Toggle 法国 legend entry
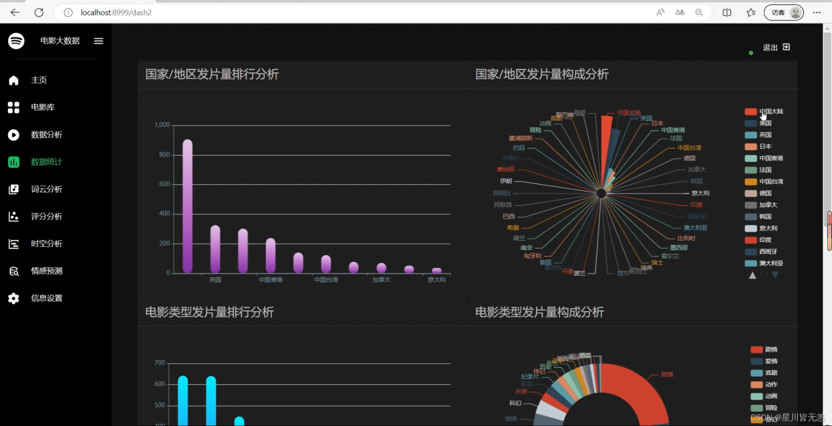Viewport: 832px width, 426px height. click(758, 170)
